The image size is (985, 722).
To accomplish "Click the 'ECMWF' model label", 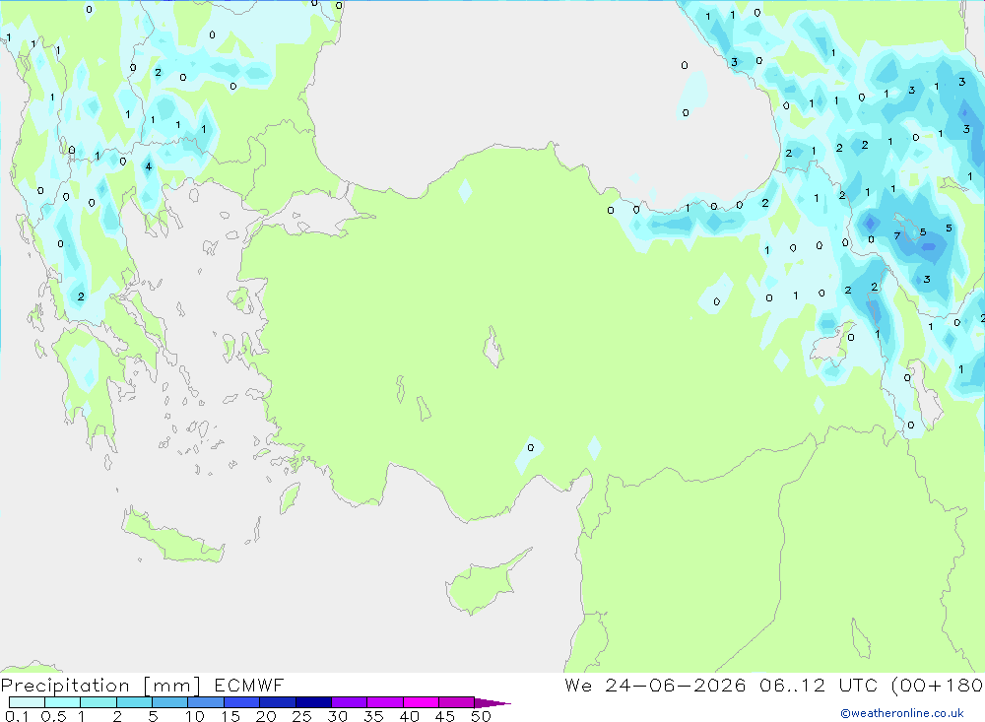I will click(249, 686).
